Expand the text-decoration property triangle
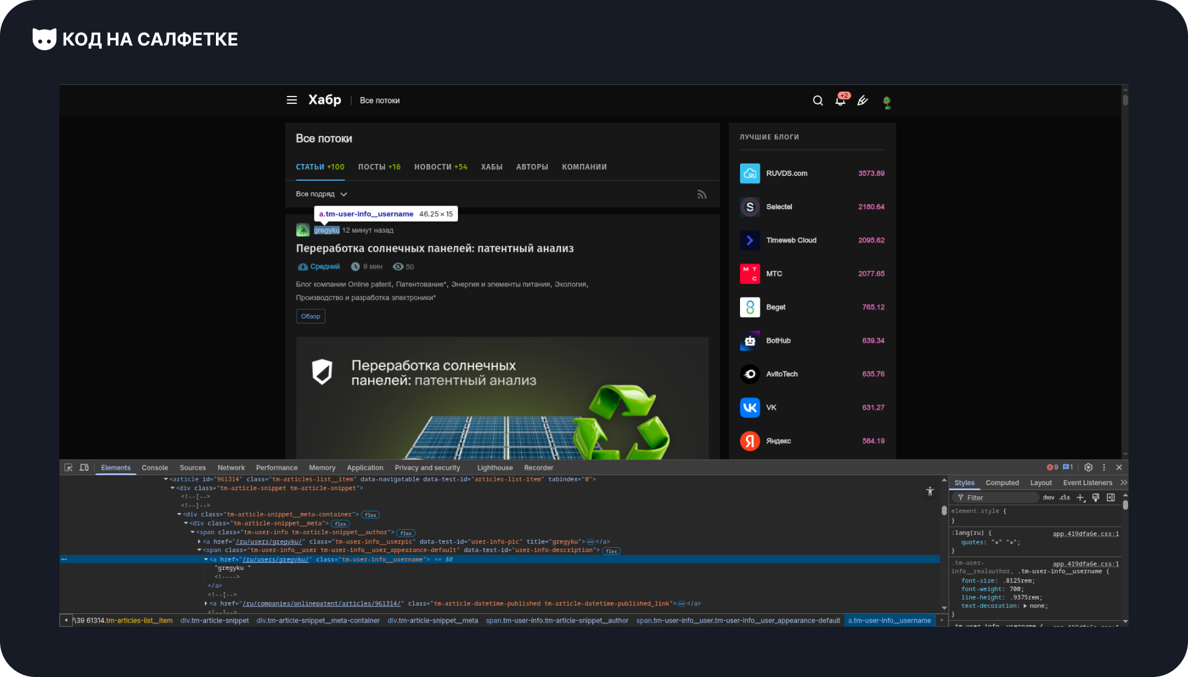1188x677 pixels. 1025,606
